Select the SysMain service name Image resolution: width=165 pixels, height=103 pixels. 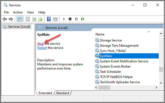point(106,56)
